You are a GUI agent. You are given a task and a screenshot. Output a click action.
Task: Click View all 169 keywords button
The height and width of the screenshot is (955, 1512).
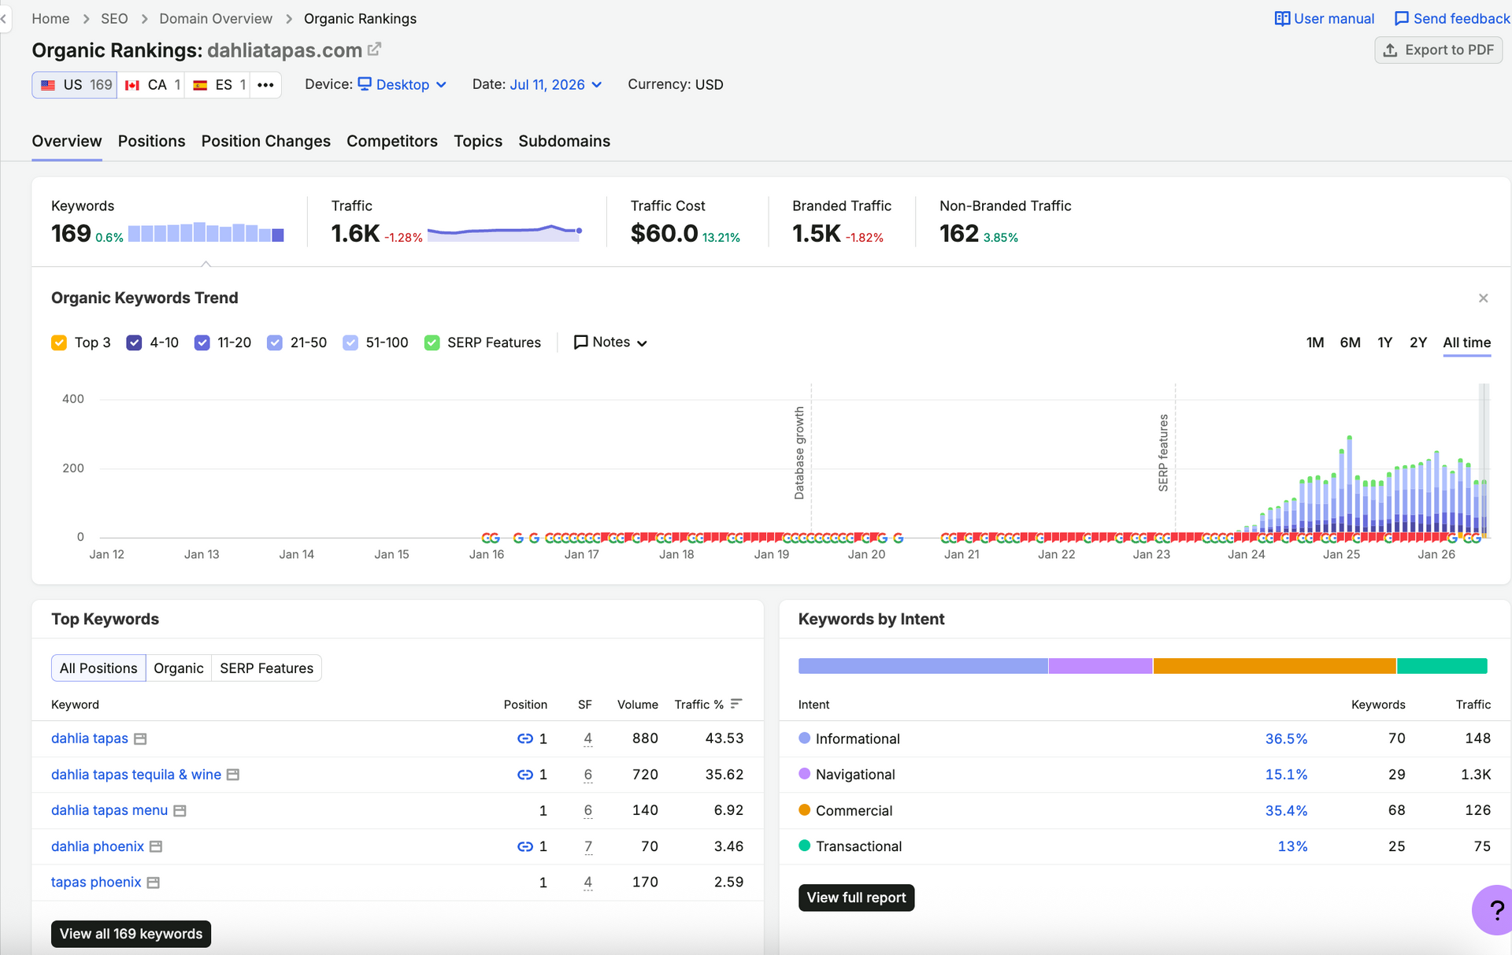[131, 934]
